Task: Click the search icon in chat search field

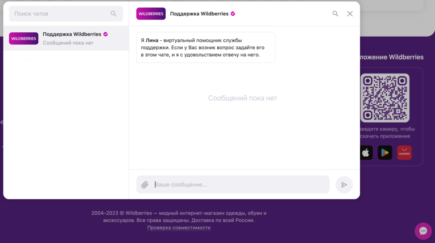Action: coord(113,14)
